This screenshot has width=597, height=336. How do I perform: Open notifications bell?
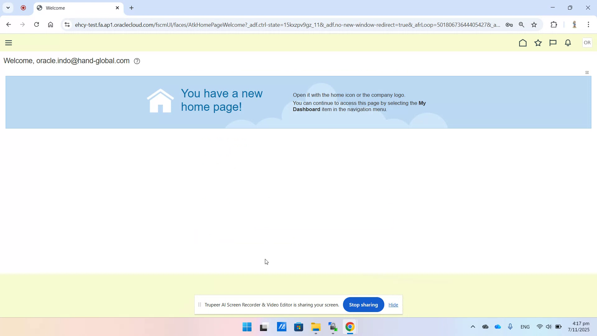(567, 43)
